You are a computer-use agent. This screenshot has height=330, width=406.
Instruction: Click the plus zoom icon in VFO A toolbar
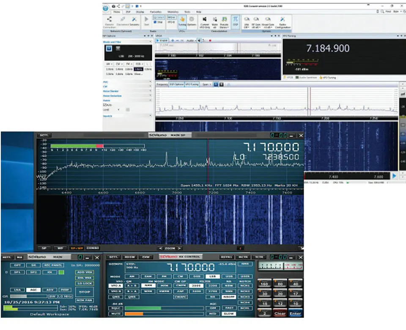click(x=173, y=41)
